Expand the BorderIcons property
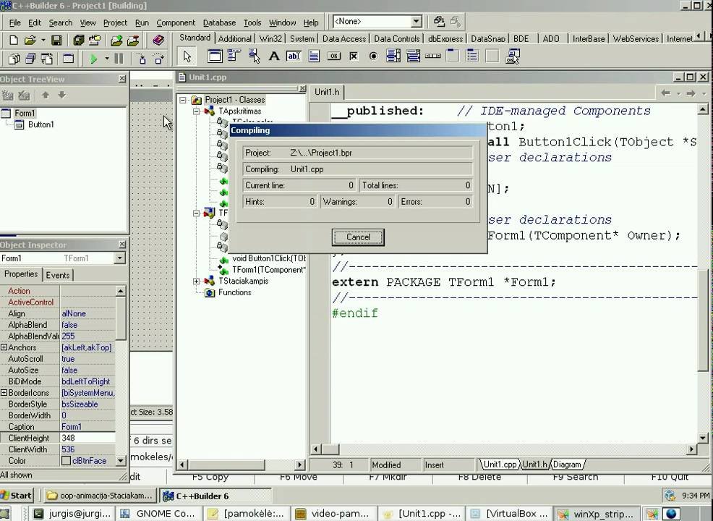 click(x=4, y=393)
